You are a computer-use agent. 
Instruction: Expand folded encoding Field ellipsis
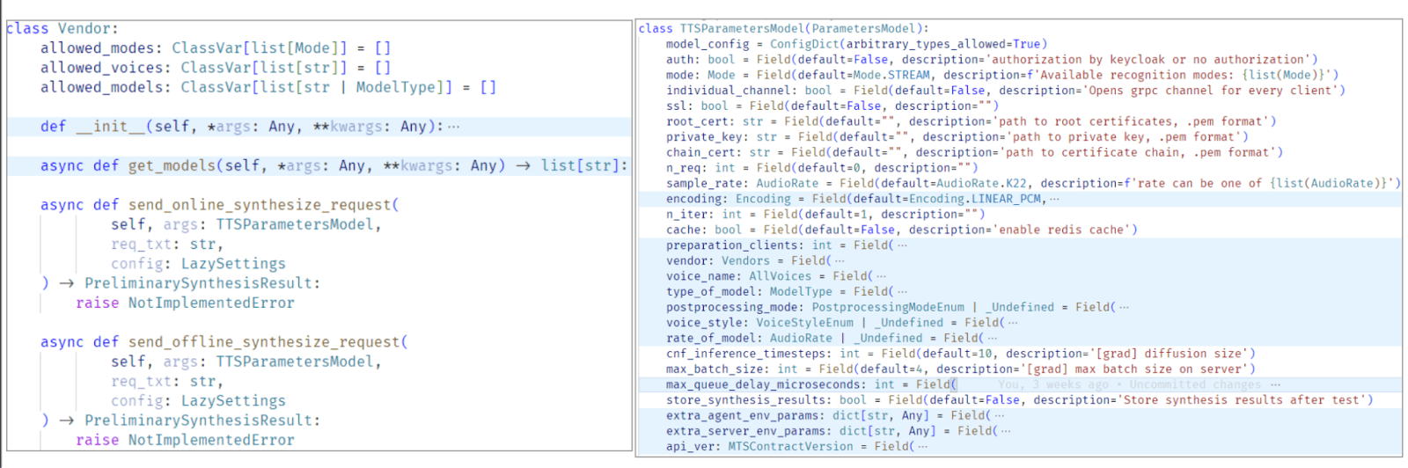pos(1054,199)
